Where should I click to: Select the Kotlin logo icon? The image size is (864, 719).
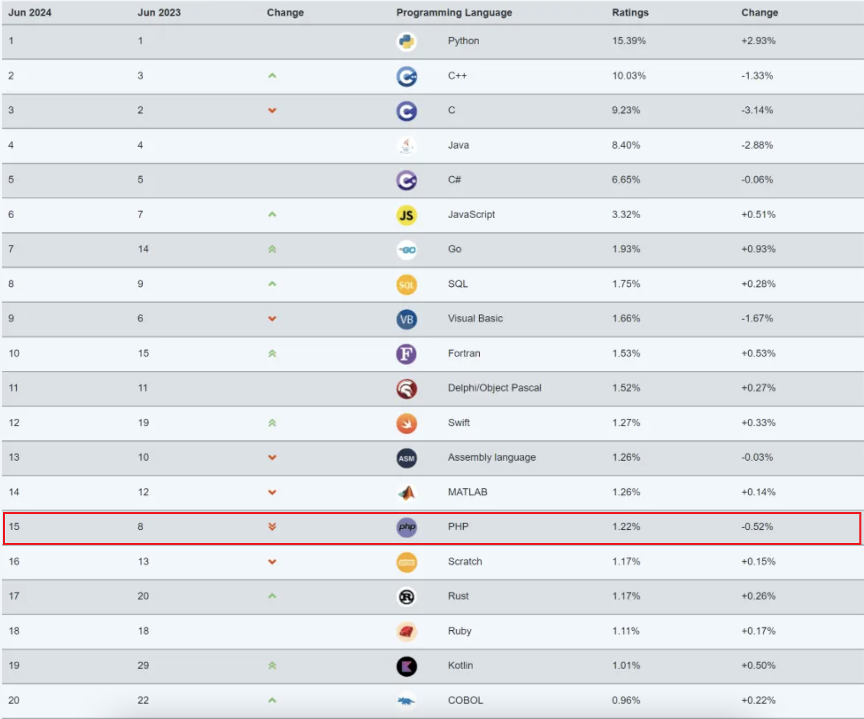(406, 666)
